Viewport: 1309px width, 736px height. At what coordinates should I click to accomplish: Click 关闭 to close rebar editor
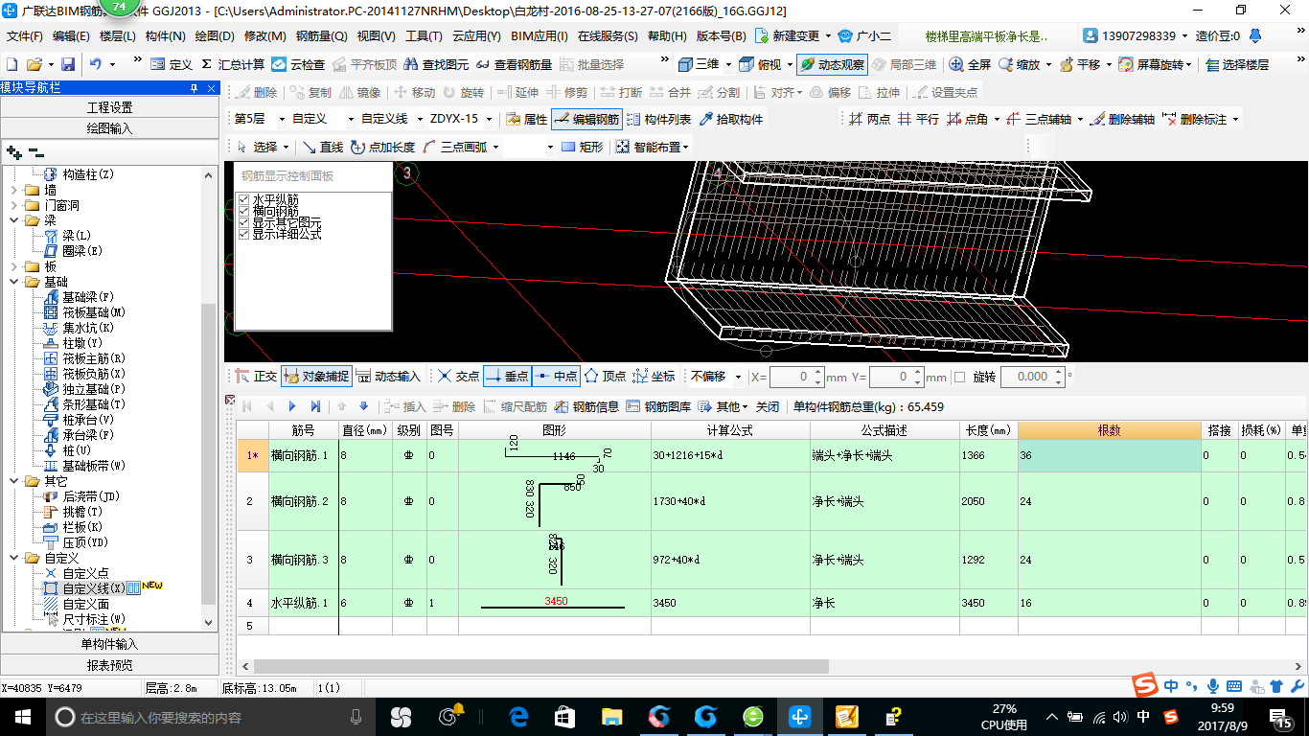pyautogui.click(x=768, y=406)
